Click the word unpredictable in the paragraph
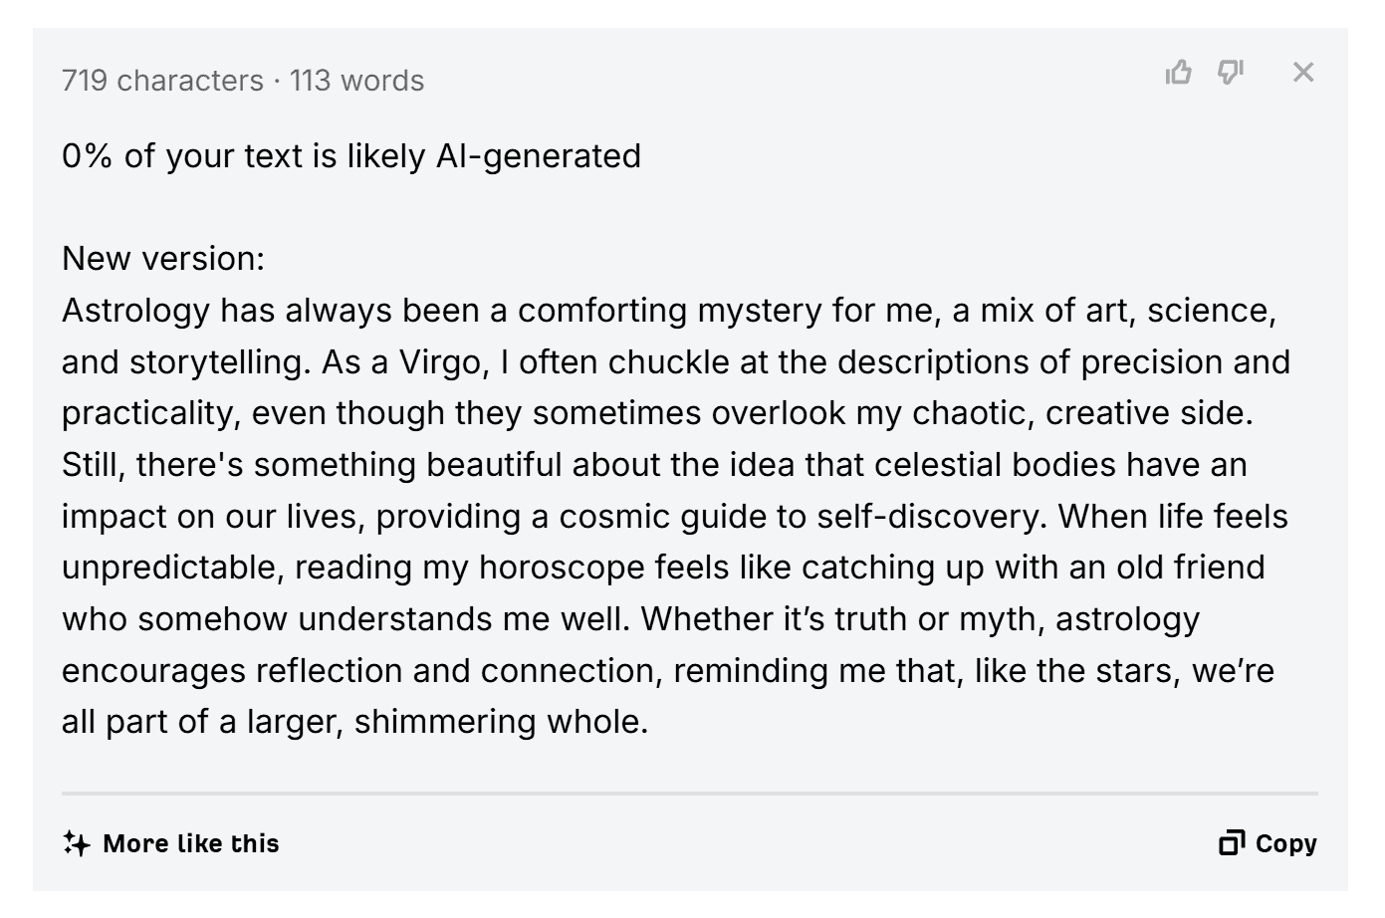The image size is (1385, 918). pyautogui.click(x=173, y=568)
